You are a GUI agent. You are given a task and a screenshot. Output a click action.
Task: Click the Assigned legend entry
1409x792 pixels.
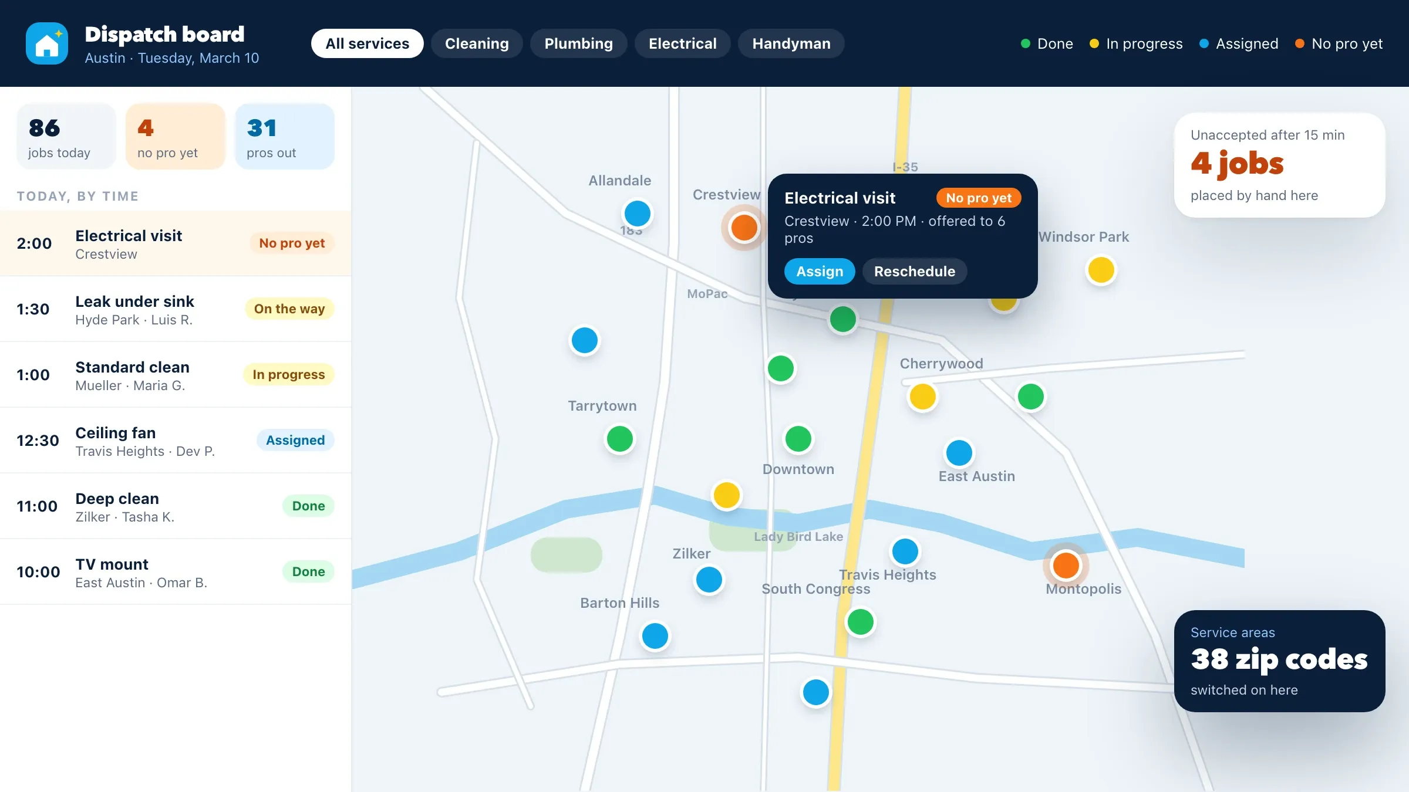pyautogui.click(x=1239, y=43)
